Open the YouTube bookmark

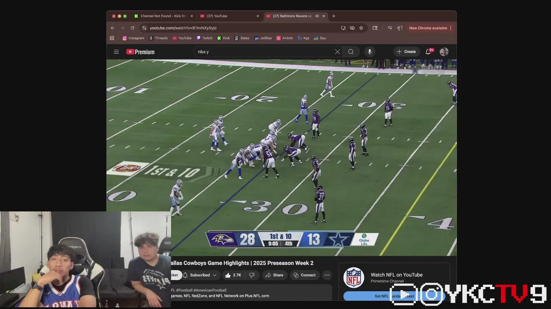click(182, 38)
